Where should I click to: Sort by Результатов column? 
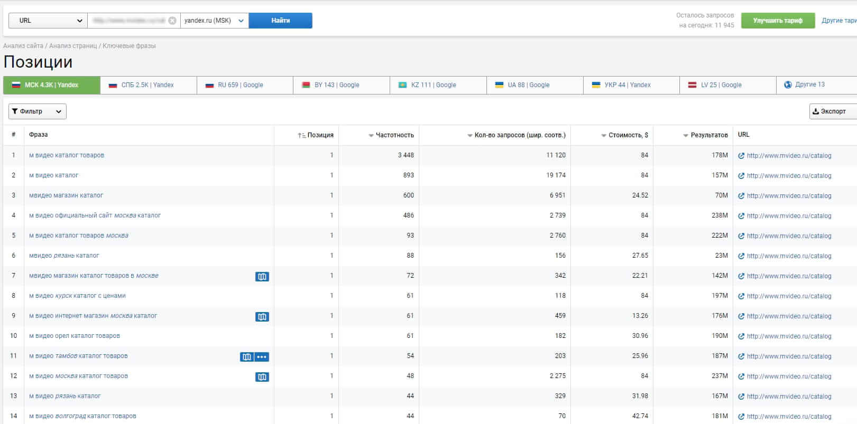tap(705, 135)
